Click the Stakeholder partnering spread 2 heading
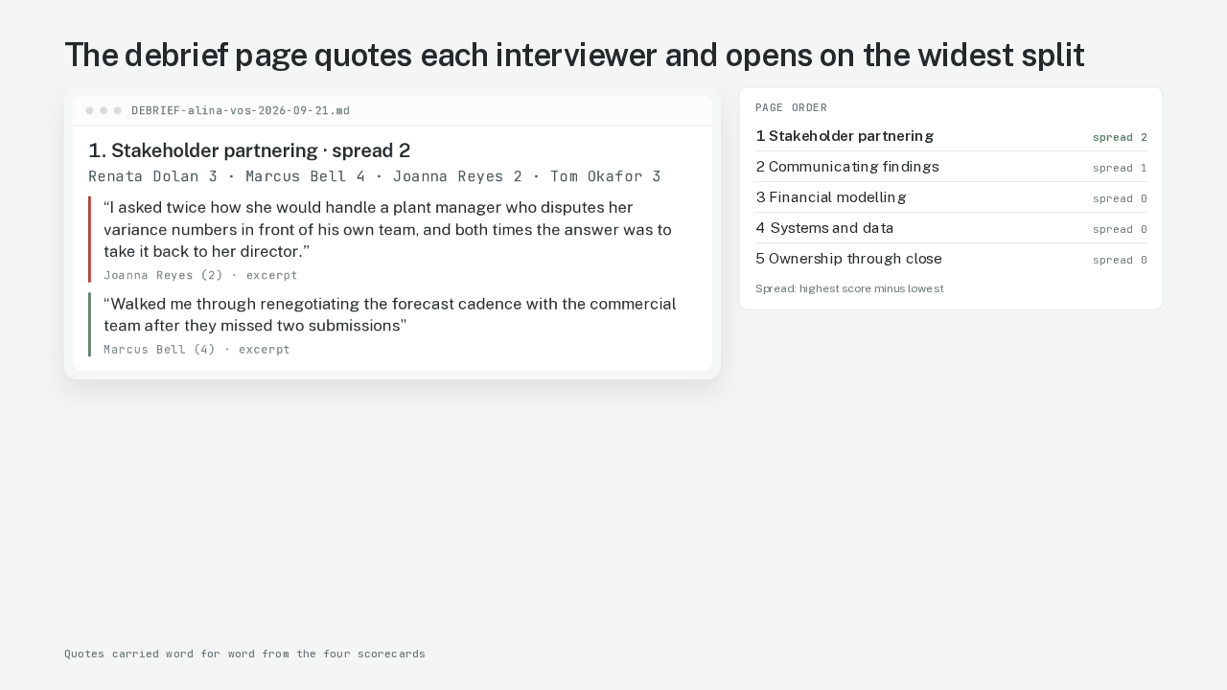This screenshot has width=1227, height=690. tap(249, 150)
